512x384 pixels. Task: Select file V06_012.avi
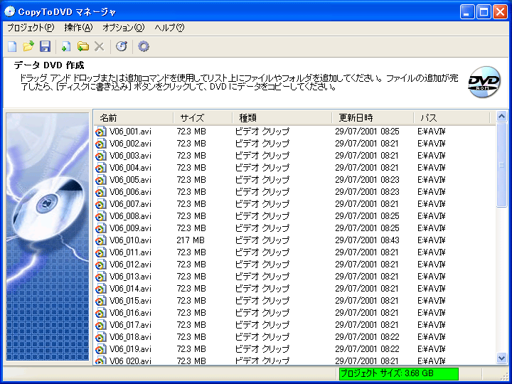coord(130,264)
